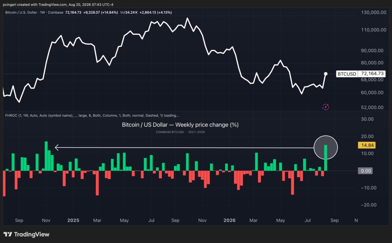392x243 pixels.
Task: Click the Vol 34.24 K volume reading
Action: click(x=129, y=12)
